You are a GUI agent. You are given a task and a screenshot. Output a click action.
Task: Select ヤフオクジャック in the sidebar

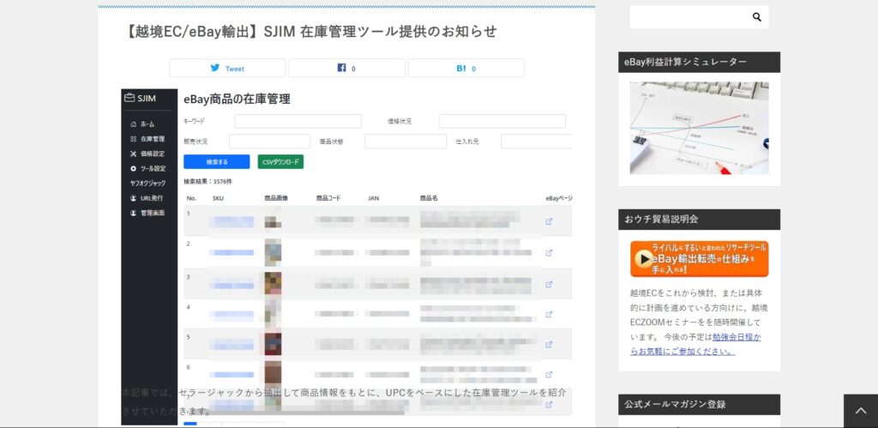[x=147, y=184]
